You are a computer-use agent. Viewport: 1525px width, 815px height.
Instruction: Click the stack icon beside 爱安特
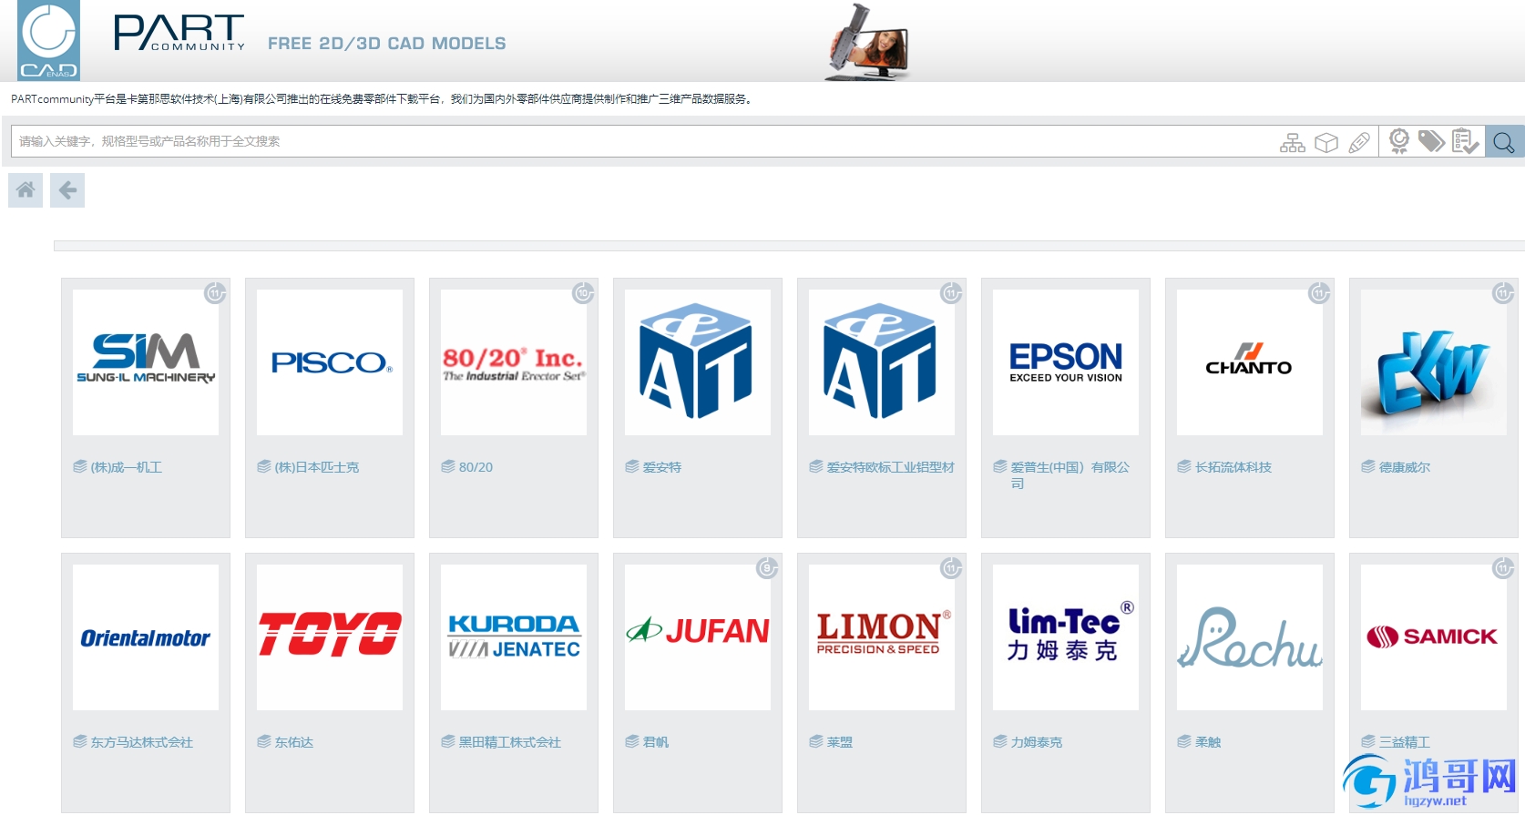coord(632,466)
